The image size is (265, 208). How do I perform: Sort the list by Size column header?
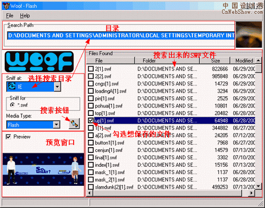pyautogui.click(x=215, y=60)
